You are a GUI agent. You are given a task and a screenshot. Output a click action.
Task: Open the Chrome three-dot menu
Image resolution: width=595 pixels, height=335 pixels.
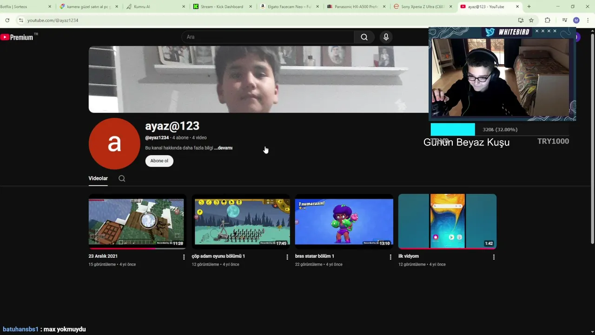coord(588,20)
